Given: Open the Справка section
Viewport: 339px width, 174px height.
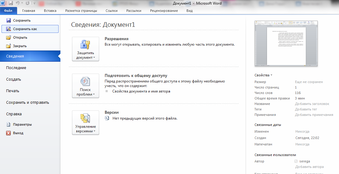Looking at the screenshot, I should point(30,114).
